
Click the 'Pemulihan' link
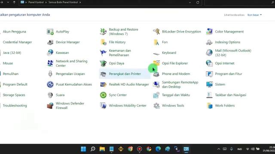click(x=10, y=74)
